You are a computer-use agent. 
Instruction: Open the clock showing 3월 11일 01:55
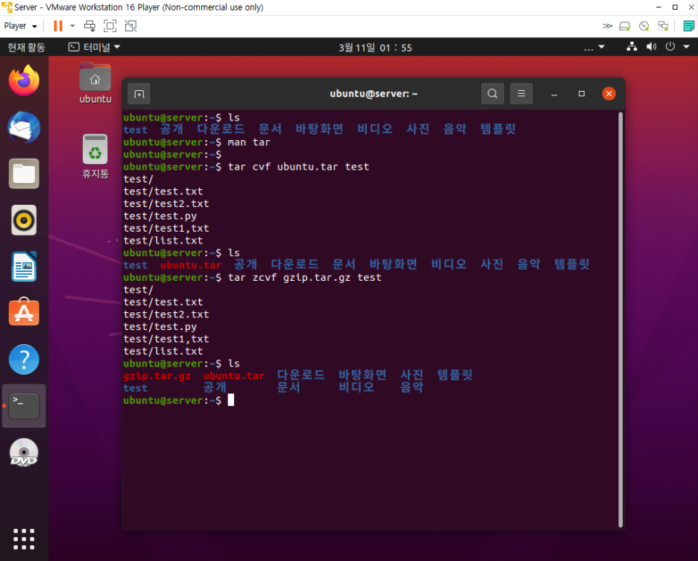[375, 48]
